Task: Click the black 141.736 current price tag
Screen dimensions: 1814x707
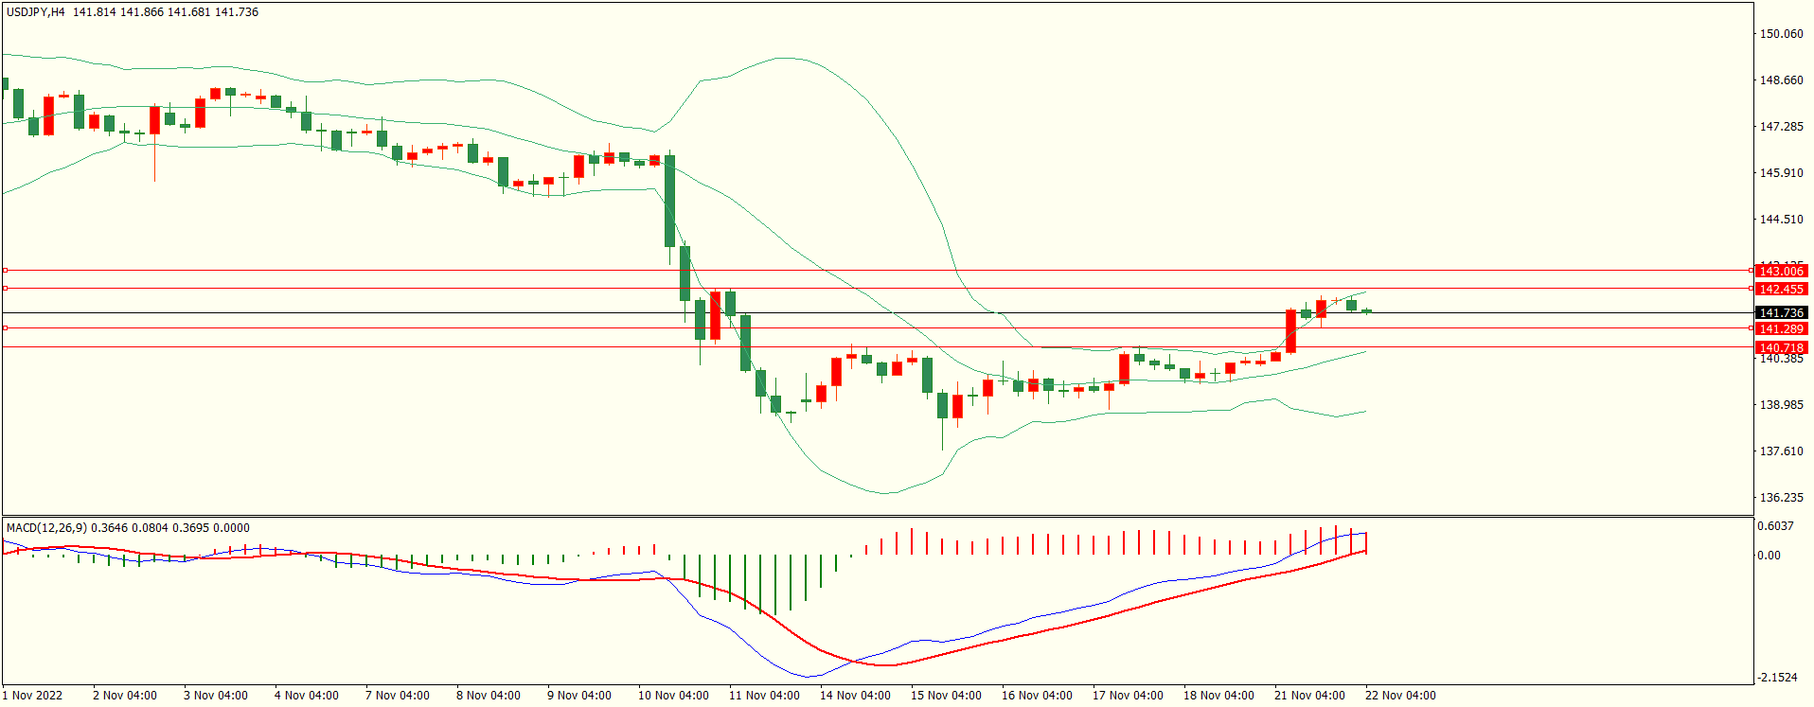Action: tap(1780, 313)
